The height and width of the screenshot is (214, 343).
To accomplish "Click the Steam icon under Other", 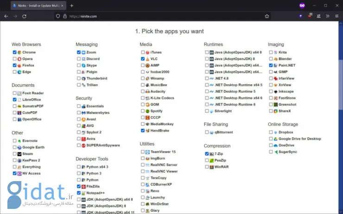I will (x=19, y=154).
